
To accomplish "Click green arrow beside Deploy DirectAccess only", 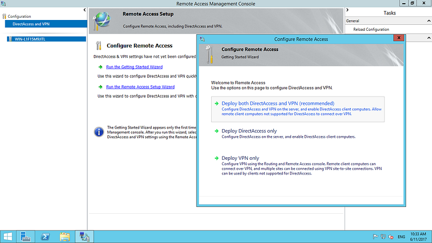I will pyautogui.click(x=217, y=131).
